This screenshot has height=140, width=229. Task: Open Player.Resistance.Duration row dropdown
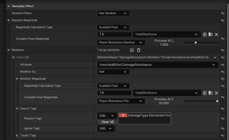[121, 43]
